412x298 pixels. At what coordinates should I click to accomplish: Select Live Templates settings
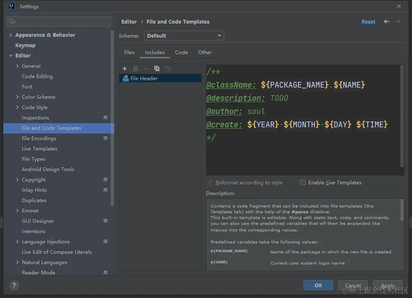click(39, 149)
